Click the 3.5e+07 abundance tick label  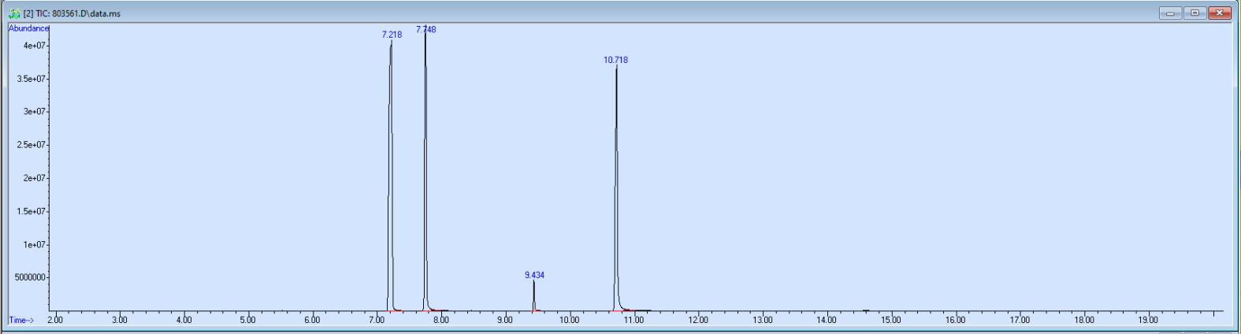coord(31,79)
